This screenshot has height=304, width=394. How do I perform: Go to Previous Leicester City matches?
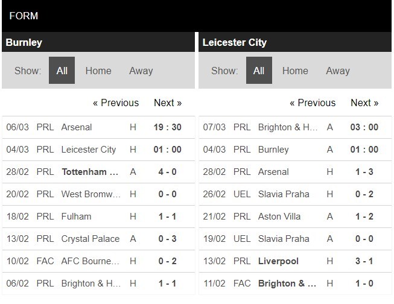coord(313,103)
